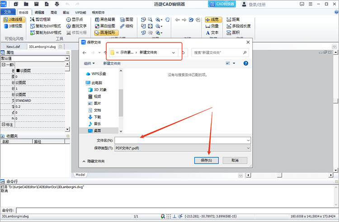The width and height of the screenshot is (339, 222).
Task: Toggle 黑白绘图 mode
Action: pyautogui.click(x=105, y=26)
